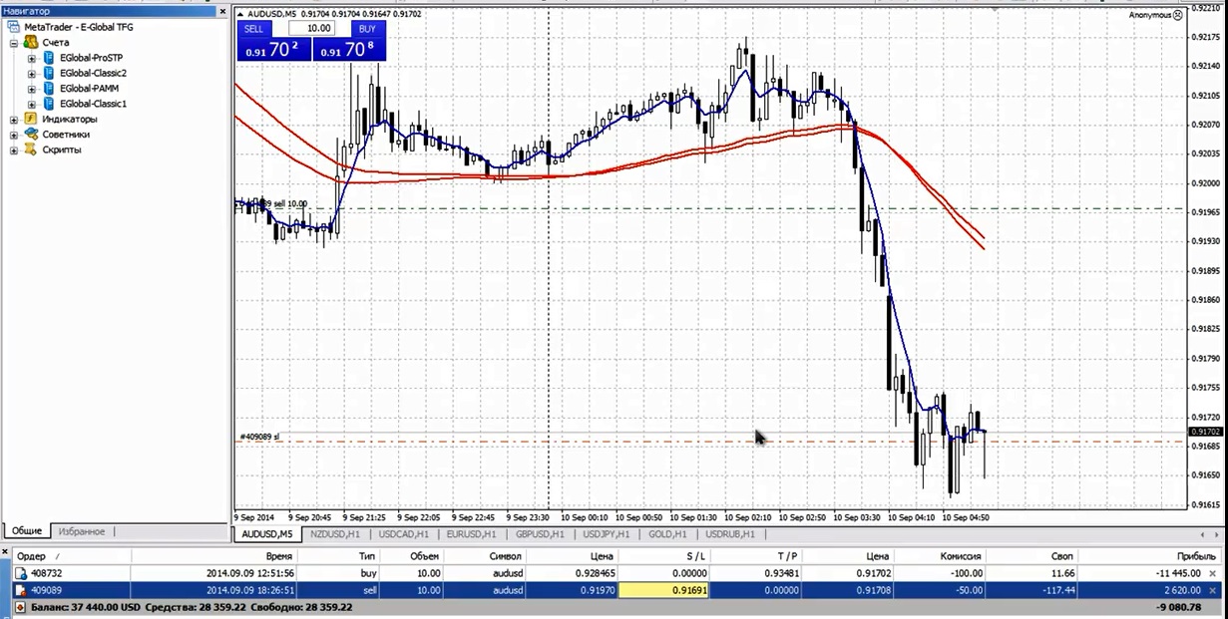Viewport: 1228px width, 619px height.
Task: Click the MetaTrader root icon in navigator
Action: pyautogui.click(x=14, y=27)
